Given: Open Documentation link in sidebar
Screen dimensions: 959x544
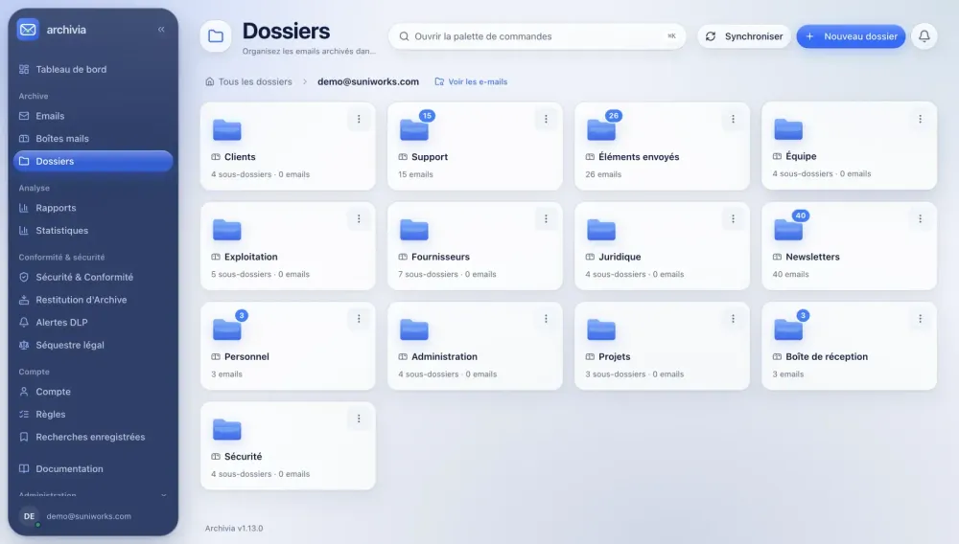Looking at the screenshot, I should coord(93,469).
